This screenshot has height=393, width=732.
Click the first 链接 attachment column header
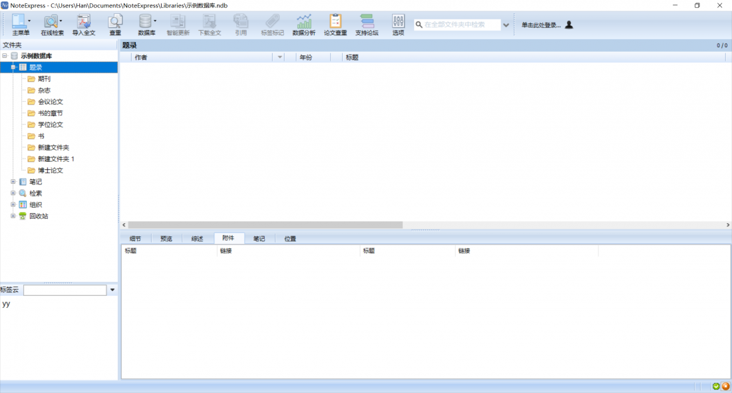click(x=289, y=251)
